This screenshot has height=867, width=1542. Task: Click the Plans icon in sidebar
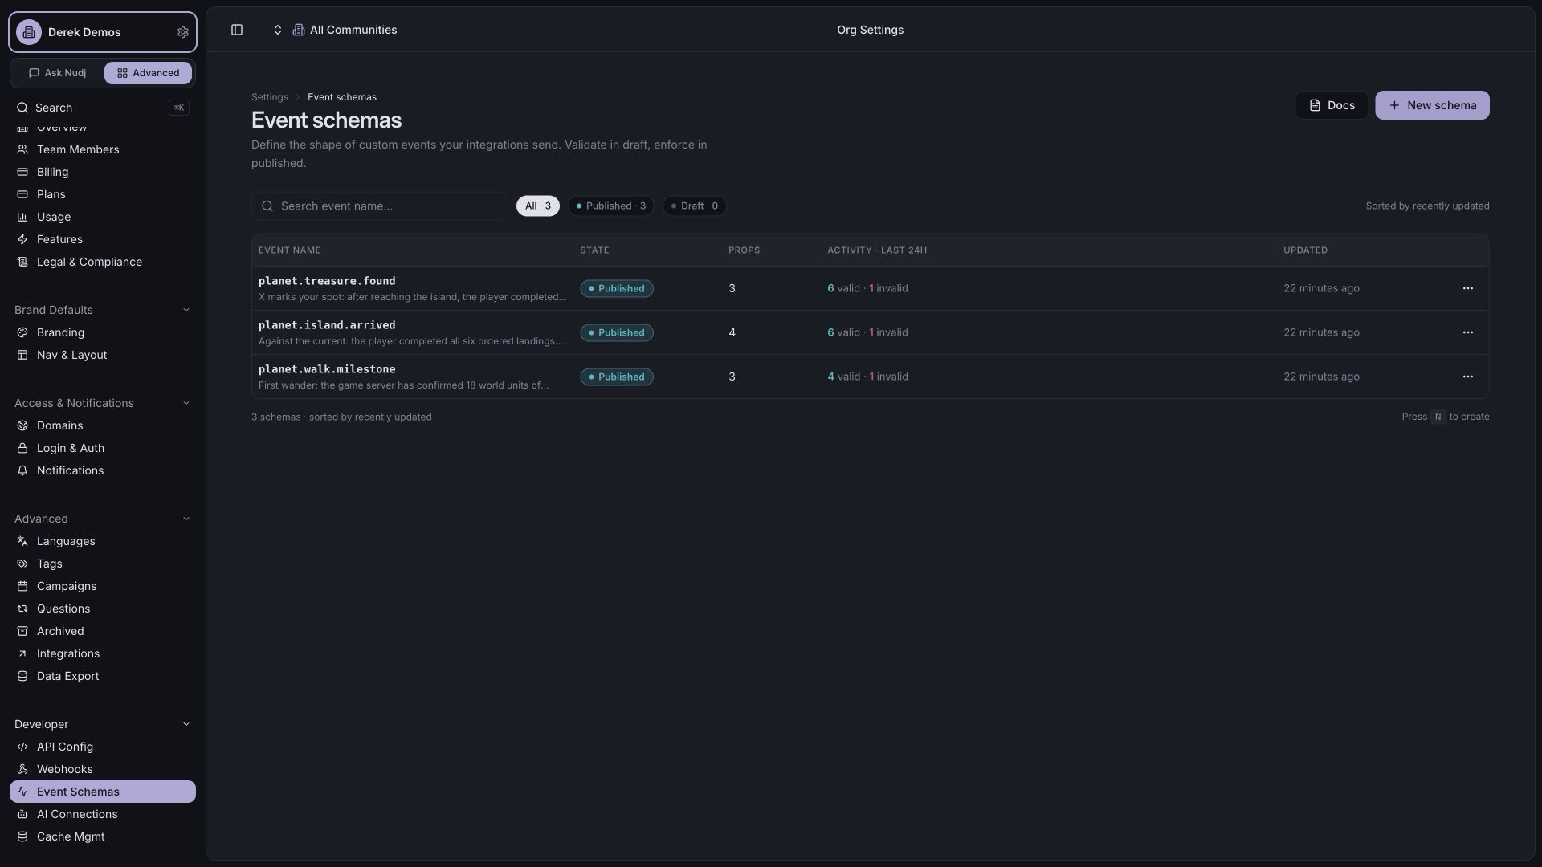pyautogui.click(x=22, y=194)
